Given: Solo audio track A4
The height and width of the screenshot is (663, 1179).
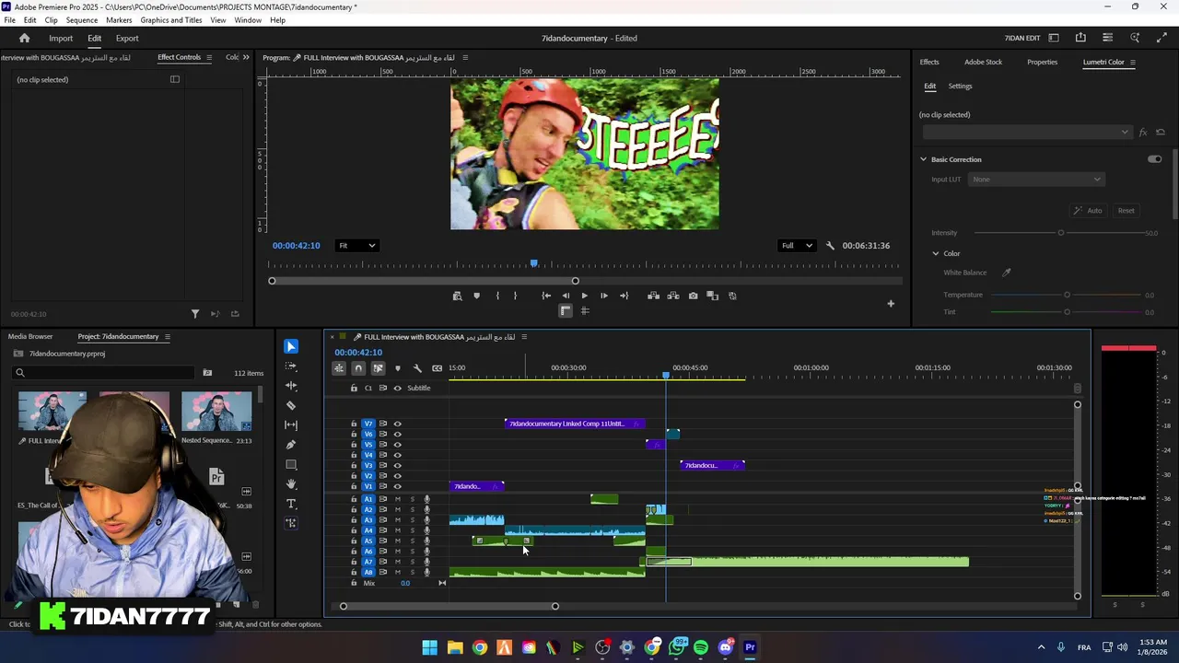Looking at the screenshot, I should [x=412, y=530].
